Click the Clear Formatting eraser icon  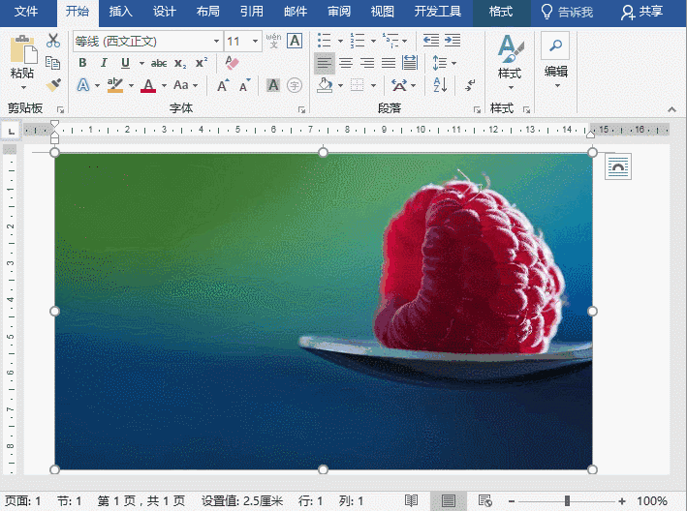tap(231, 63)
